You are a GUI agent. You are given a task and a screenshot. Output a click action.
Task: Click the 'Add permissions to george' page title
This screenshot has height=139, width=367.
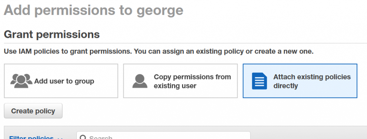[x=94, y=10]
